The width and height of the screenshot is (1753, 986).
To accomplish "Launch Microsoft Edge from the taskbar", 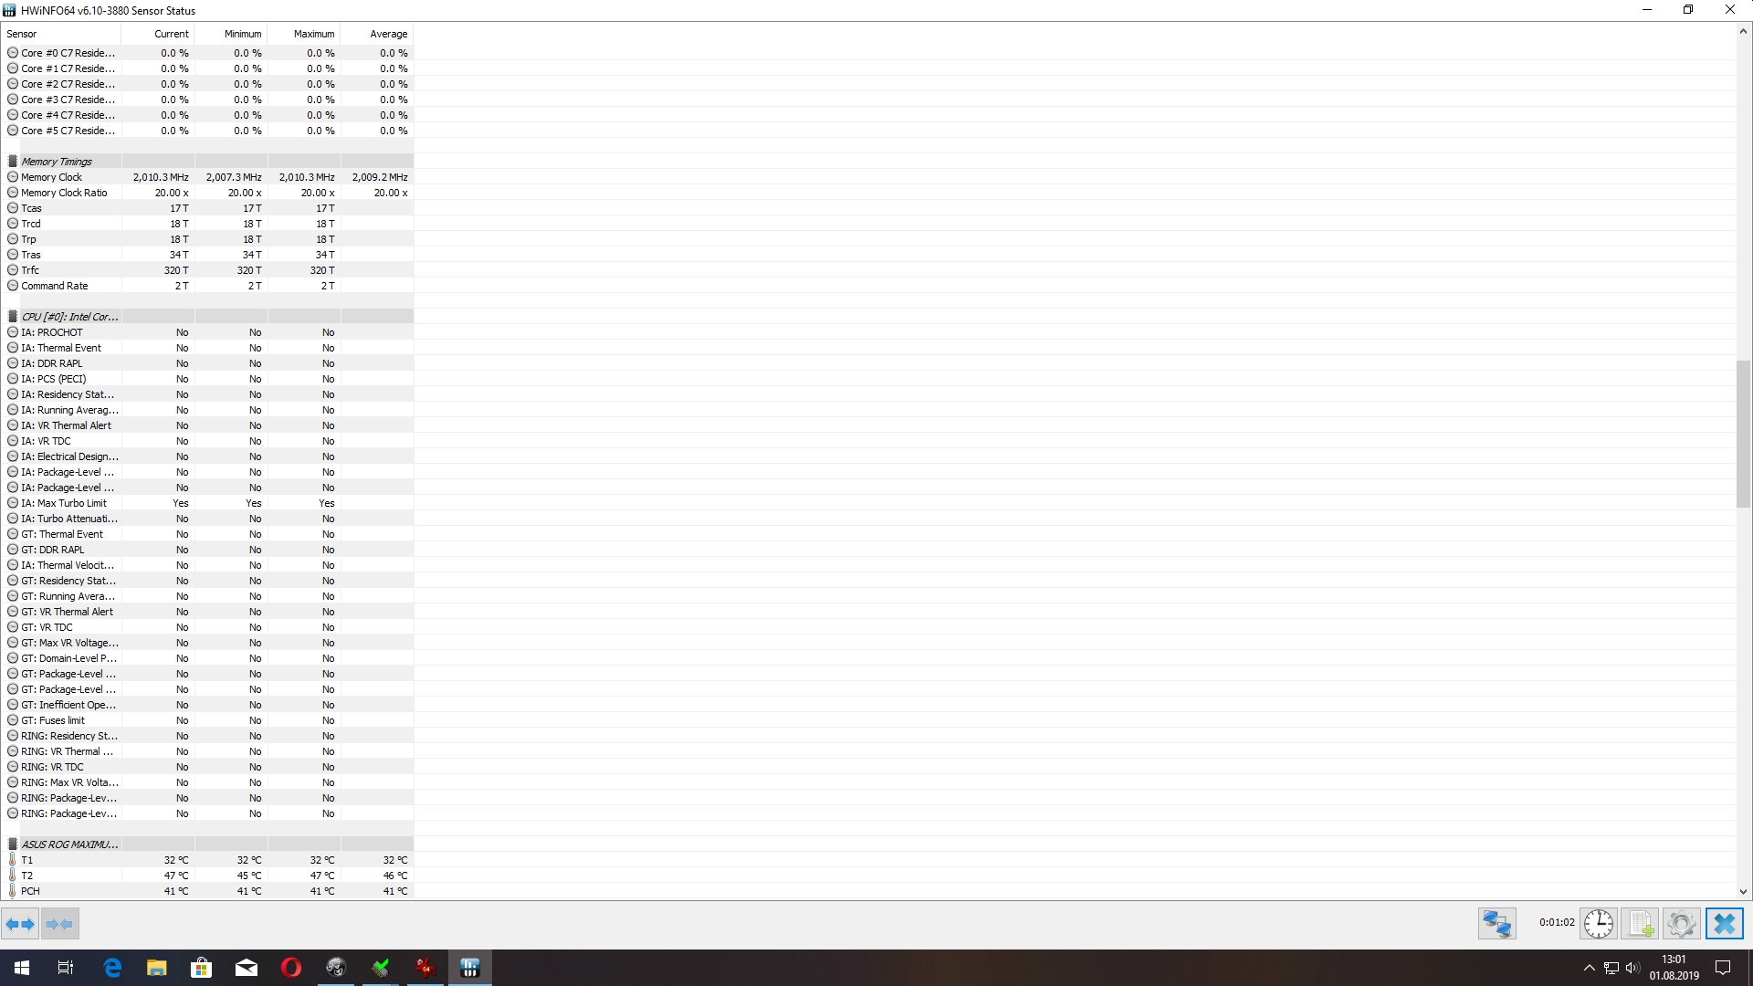I will pyautogui.click(x=112, y=968).
